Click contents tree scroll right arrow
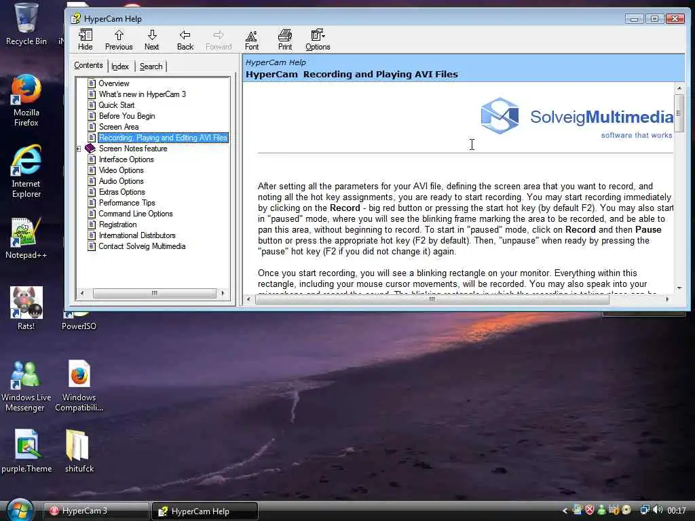The image size is (695, 521). tap(223, 293)
